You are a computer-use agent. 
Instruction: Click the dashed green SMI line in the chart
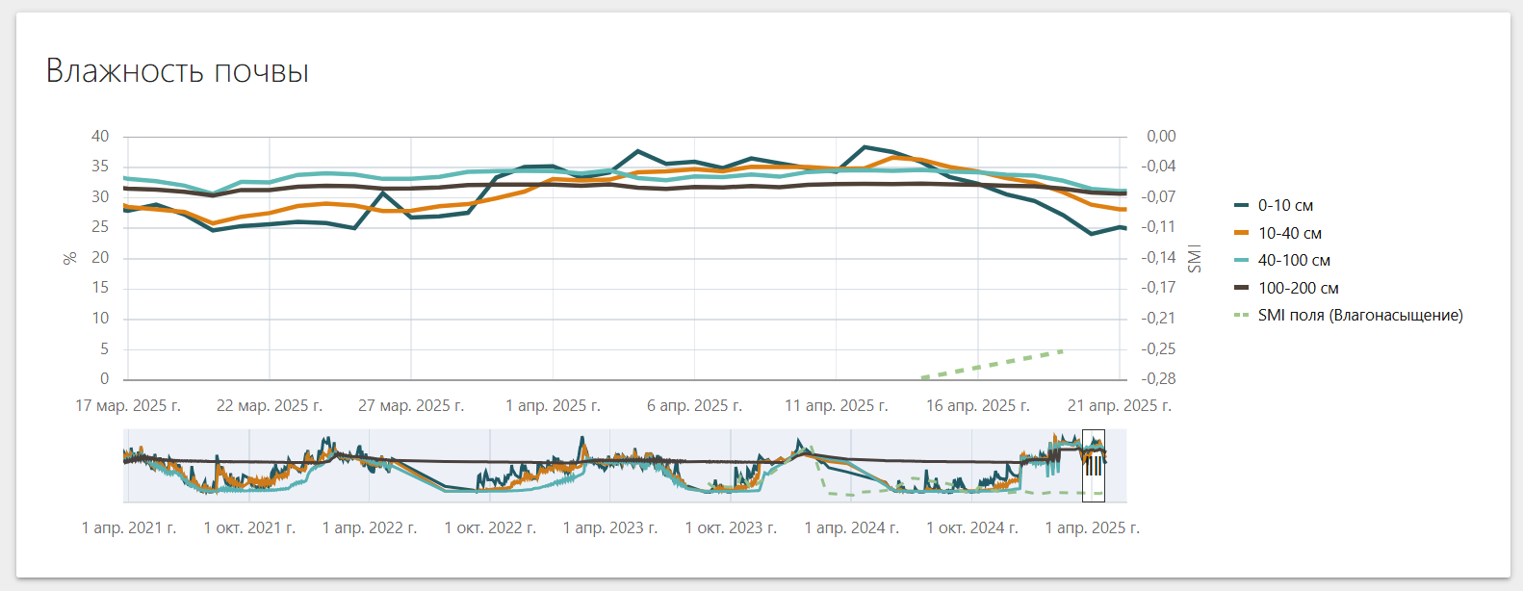993,364
